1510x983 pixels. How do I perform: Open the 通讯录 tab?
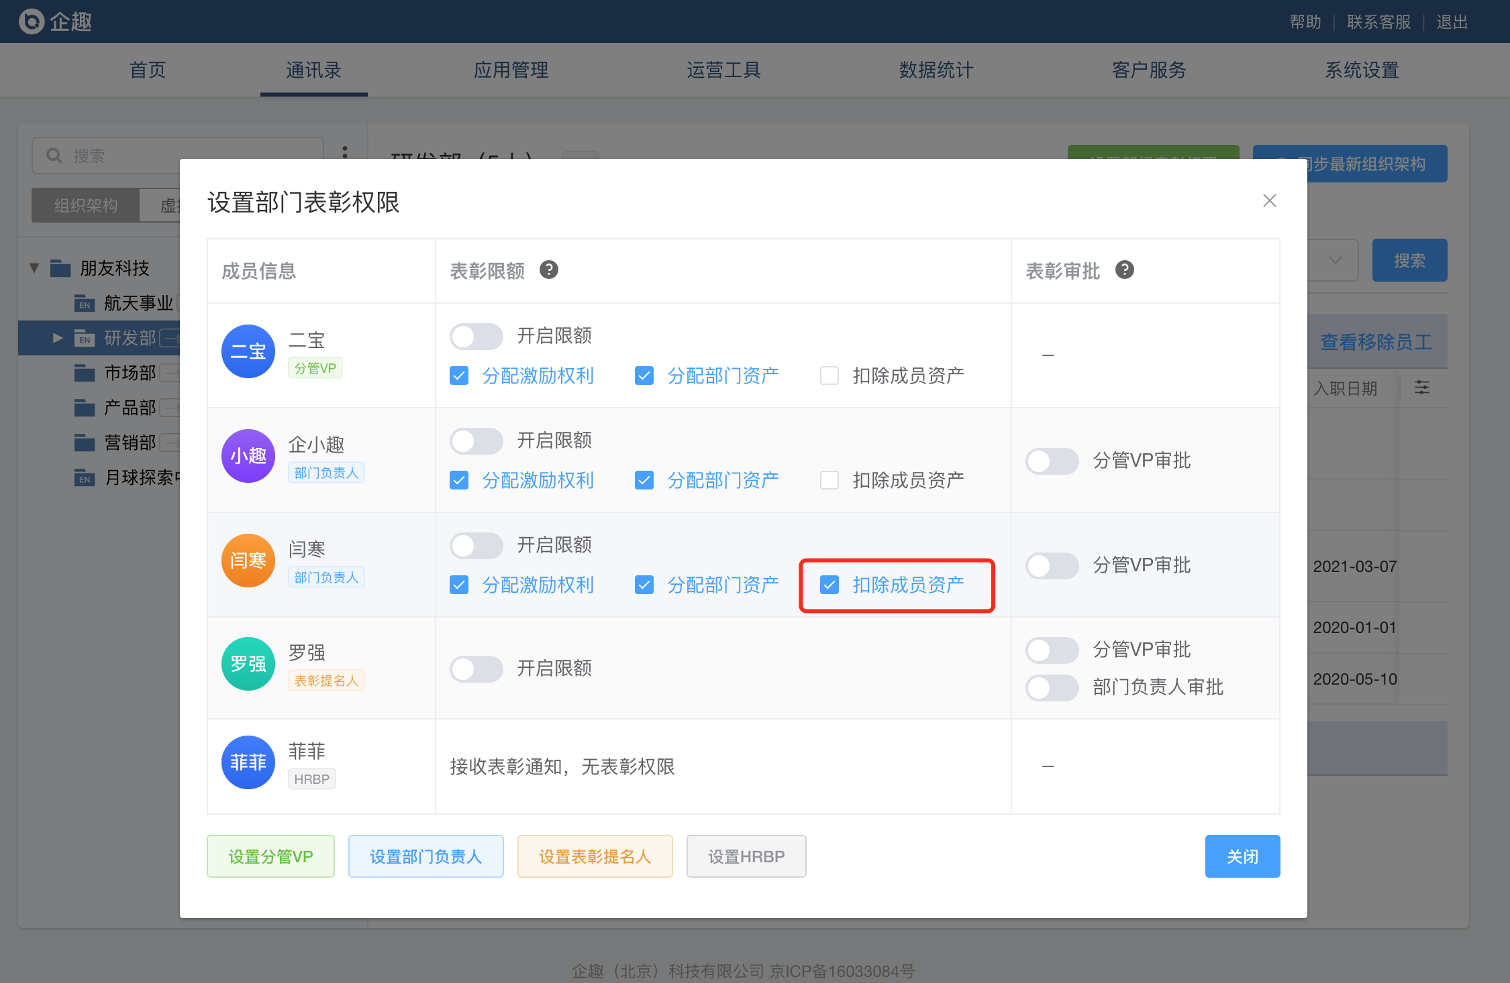pos(313,70)
